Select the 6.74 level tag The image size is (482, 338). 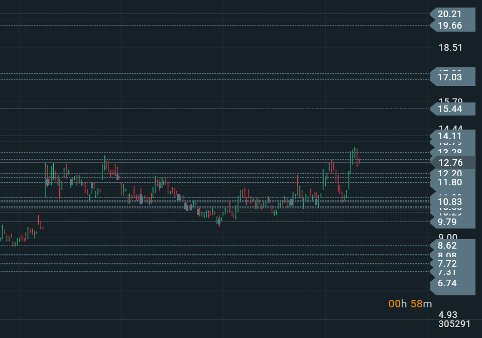(x=452, y=283)
